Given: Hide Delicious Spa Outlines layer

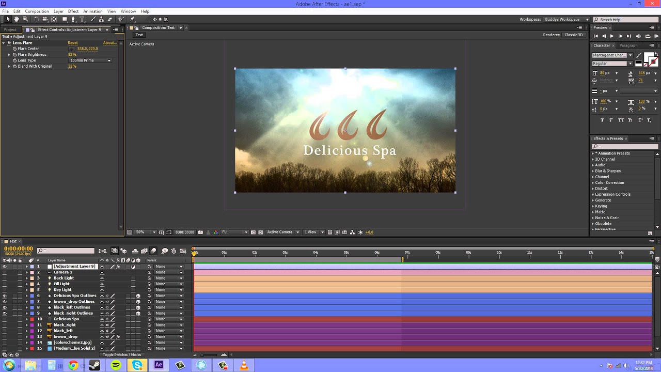Looking at the screenshot, I should click(5, 296).
